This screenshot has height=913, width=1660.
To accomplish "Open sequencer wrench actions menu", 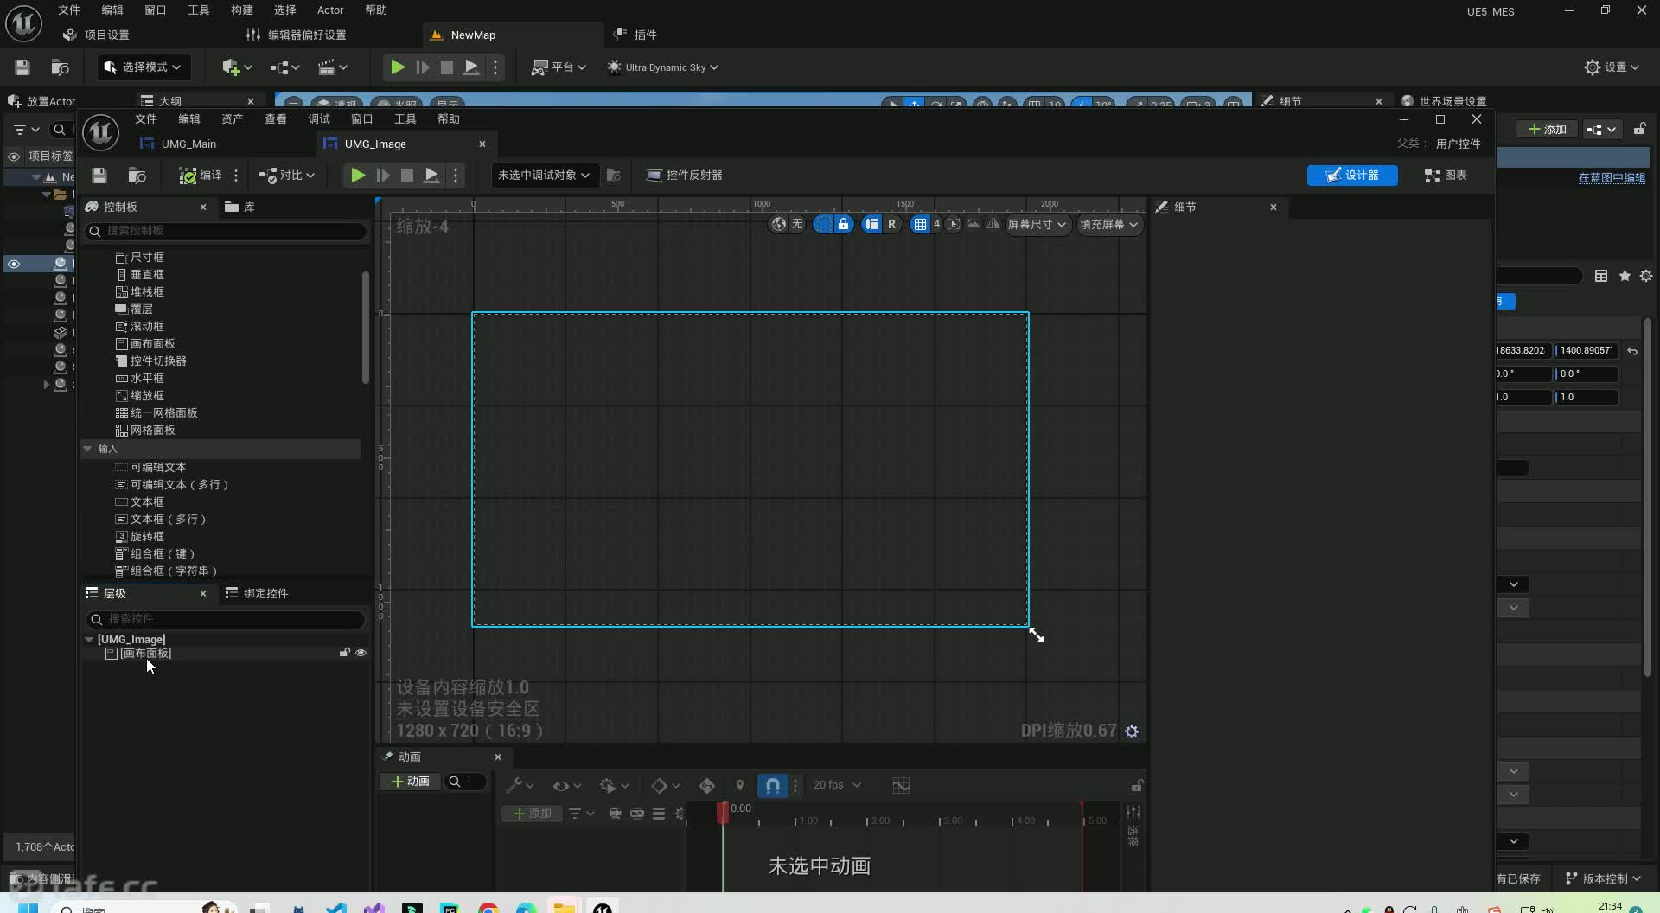I will [x=519, y=786].
